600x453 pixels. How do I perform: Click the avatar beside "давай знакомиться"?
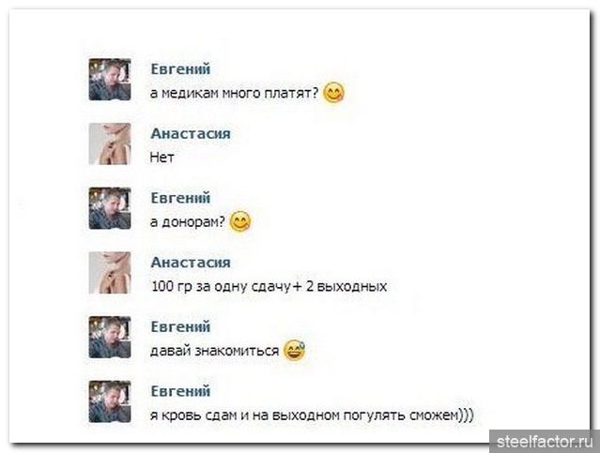[110, 337]
